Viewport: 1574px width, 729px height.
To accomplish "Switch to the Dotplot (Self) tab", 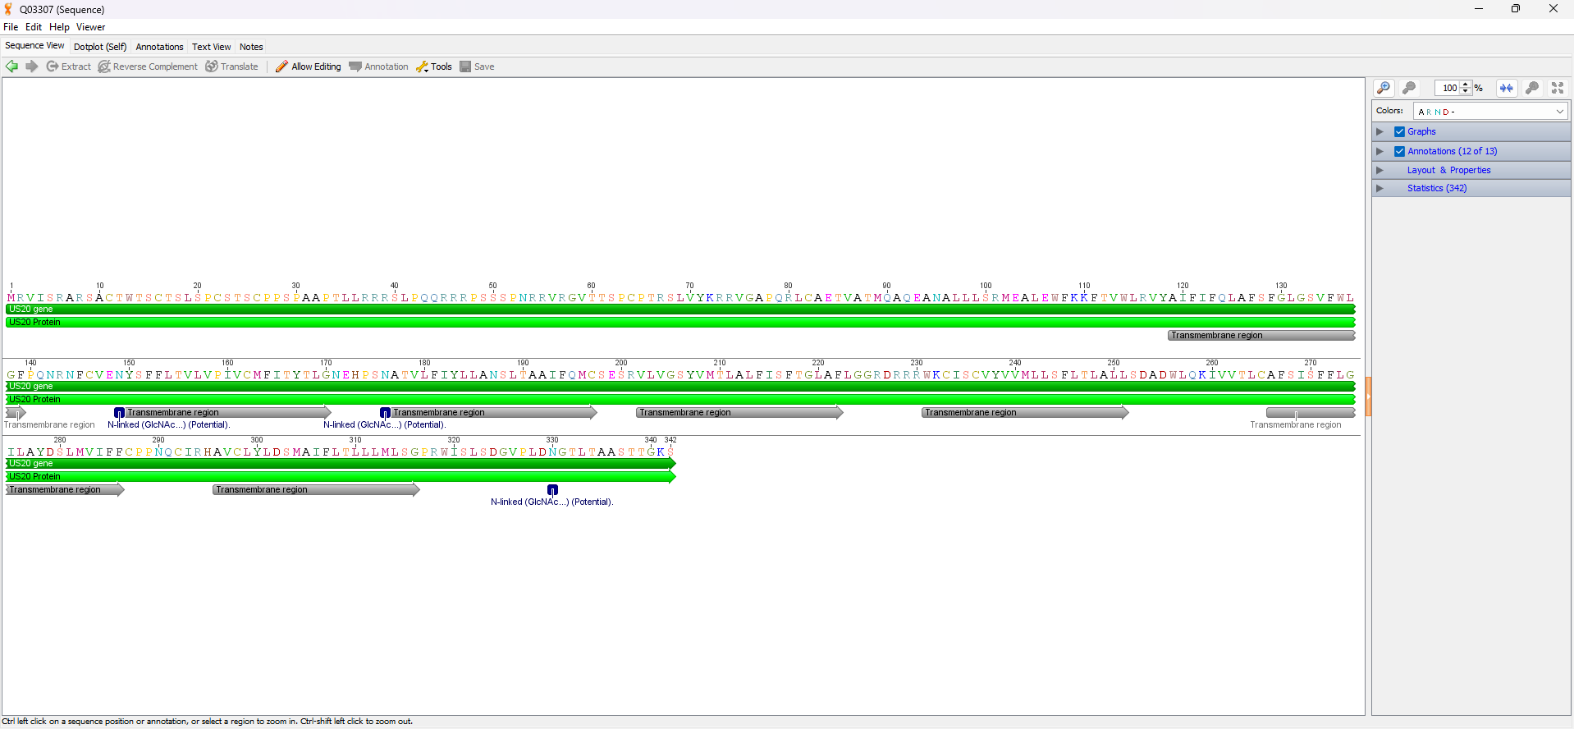I will click(100, 47).
